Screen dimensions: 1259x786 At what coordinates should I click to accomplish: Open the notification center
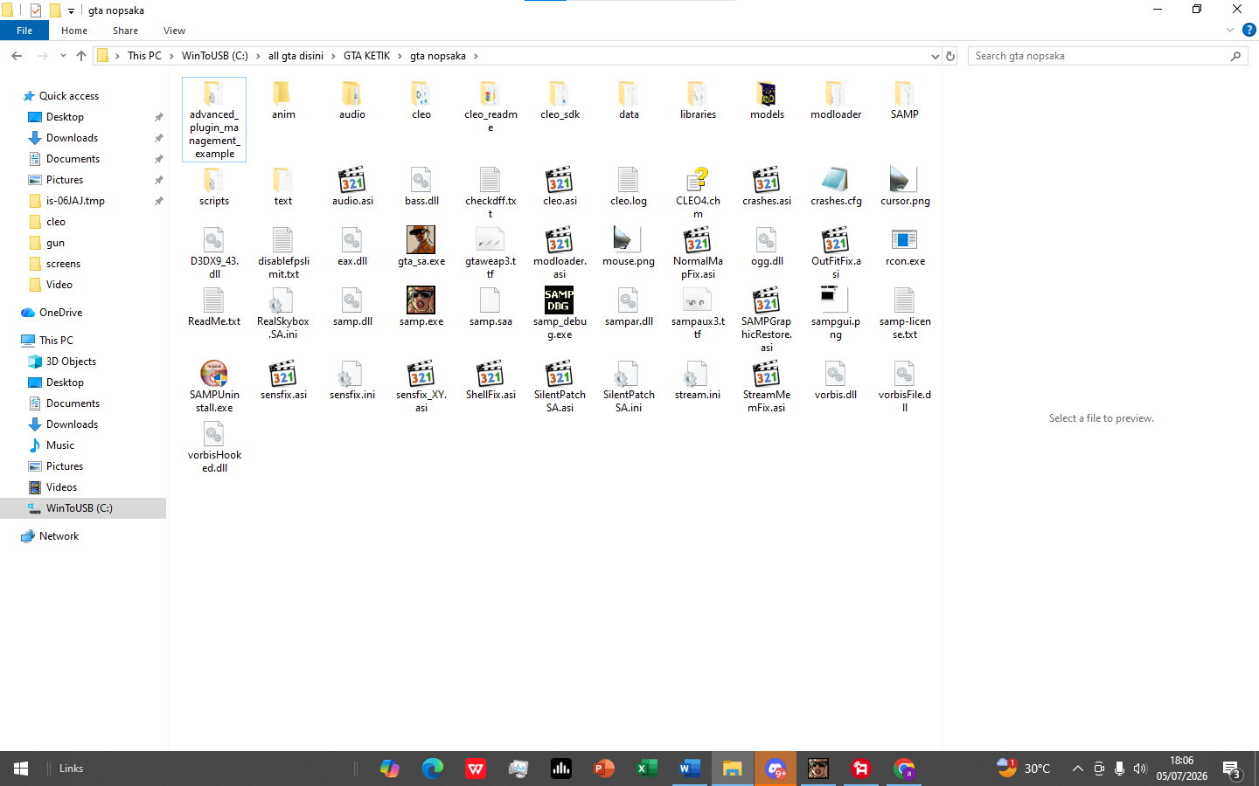pyautogui.click(x=1232, y=769)
